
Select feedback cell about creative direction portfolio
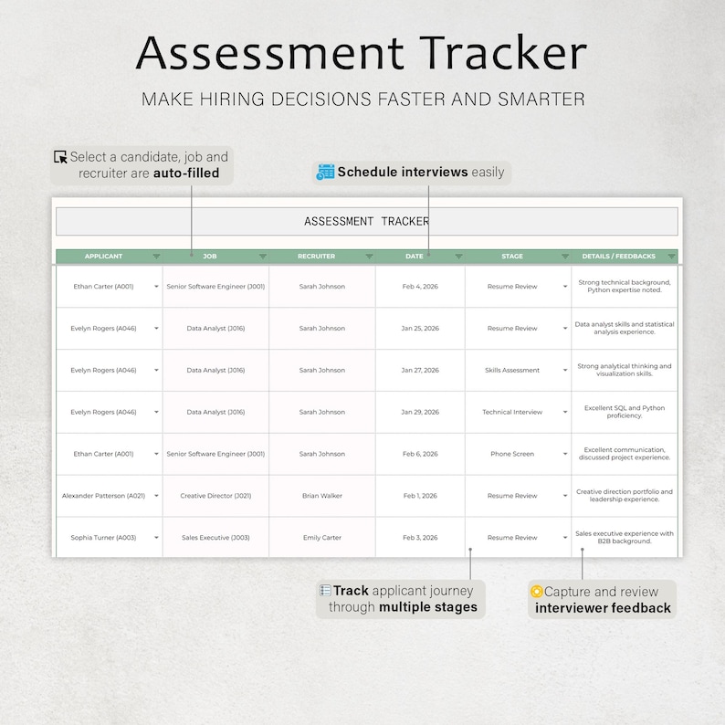pos(625,496)
